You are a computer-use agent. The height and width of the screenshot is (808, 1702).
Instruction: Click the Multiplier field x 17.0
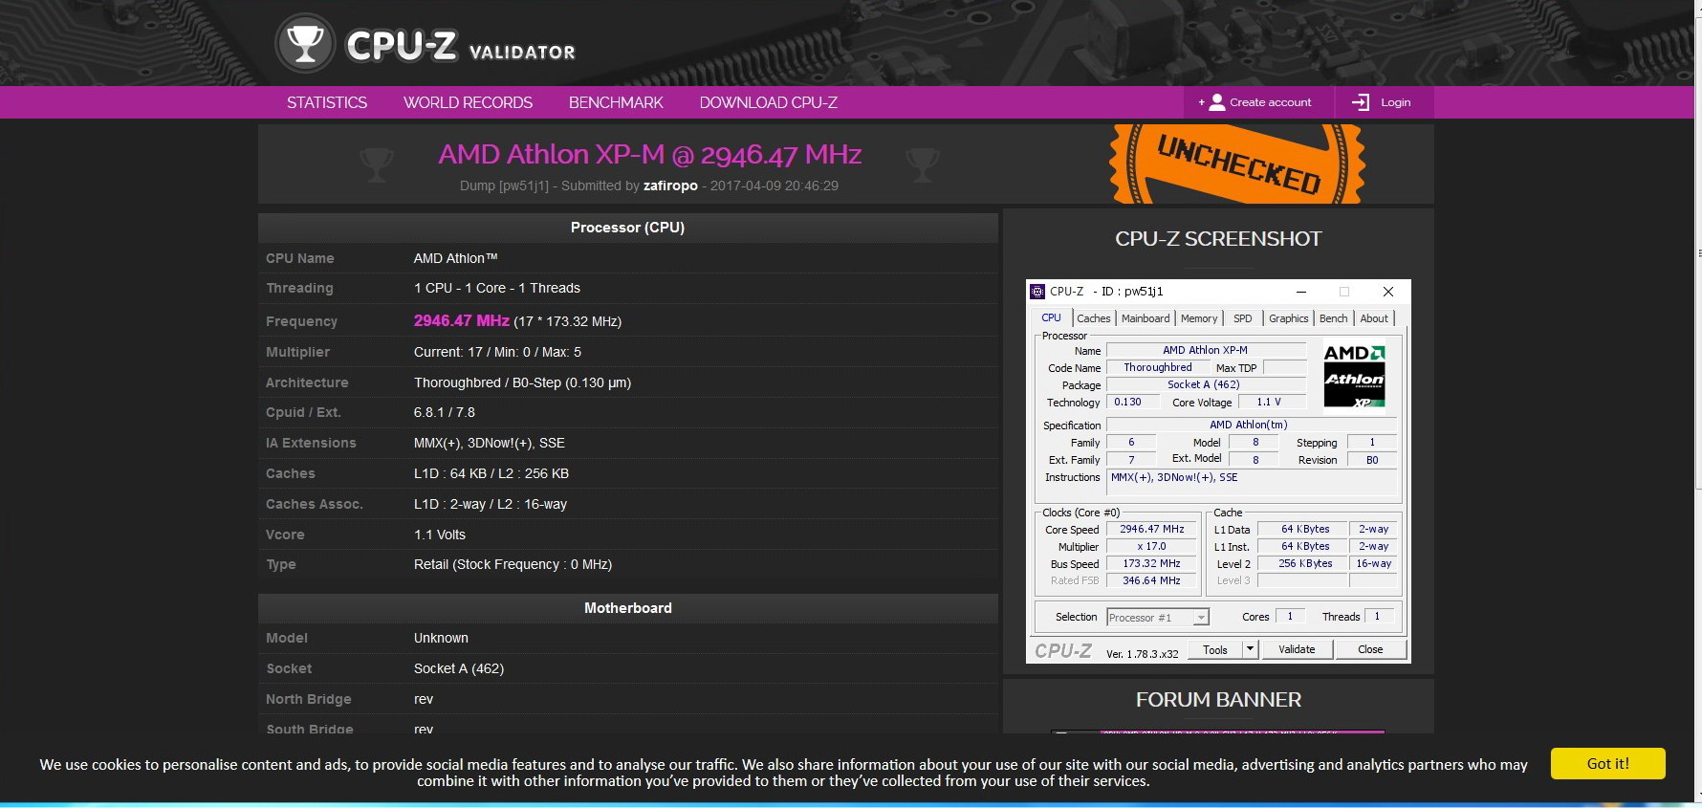[1152, 546]
